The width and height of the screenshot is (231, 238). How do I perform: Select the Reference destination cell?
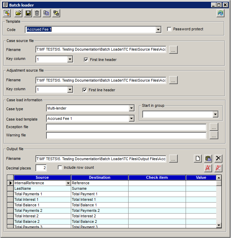tap(100, 183)
